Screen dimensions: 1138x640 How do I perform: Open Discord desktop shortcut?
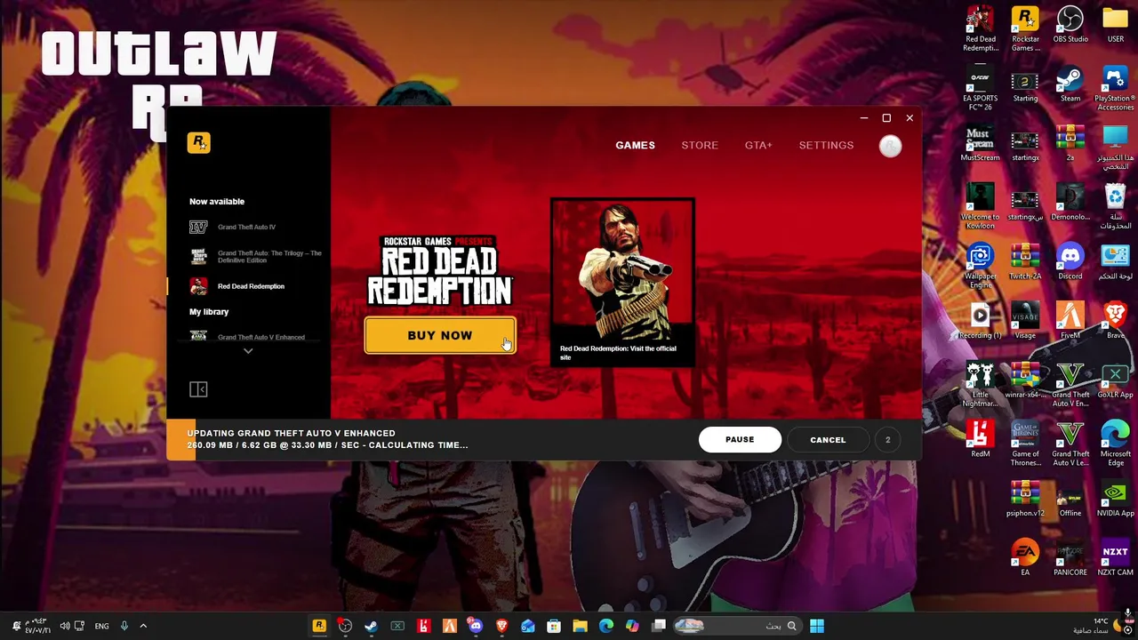click(1070, 262)
